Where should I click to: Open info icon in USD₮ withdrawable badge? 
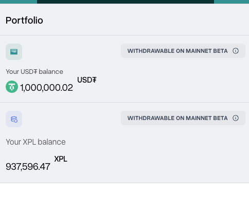click(x=236, y=51)
